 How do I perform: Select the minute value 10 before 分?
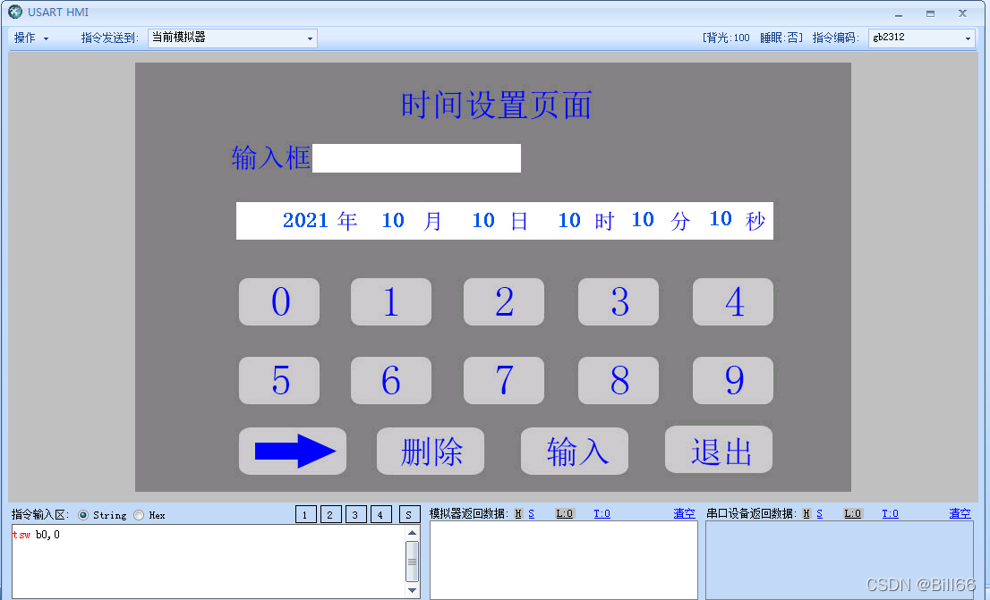[643, 220]
